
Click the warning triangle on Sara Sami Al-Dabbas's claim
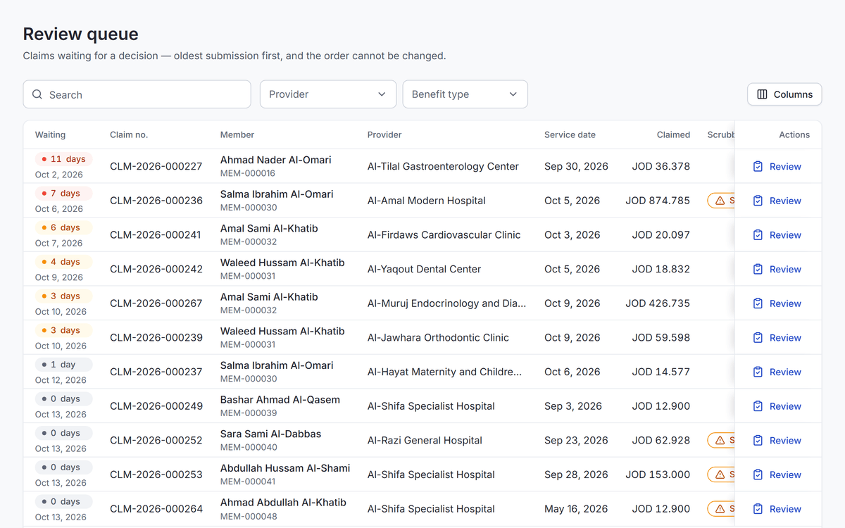coord(720,441)
